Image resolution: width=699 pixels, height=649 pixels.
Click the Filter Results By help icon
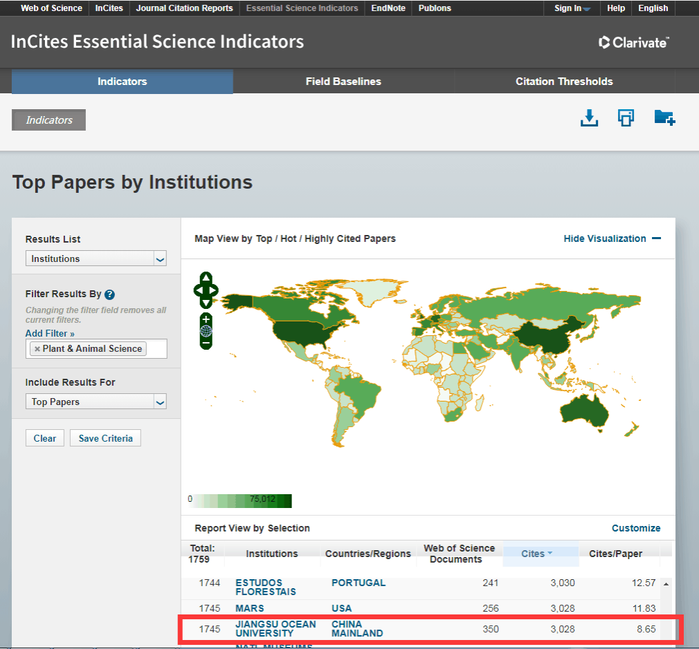tap(109, 294)
